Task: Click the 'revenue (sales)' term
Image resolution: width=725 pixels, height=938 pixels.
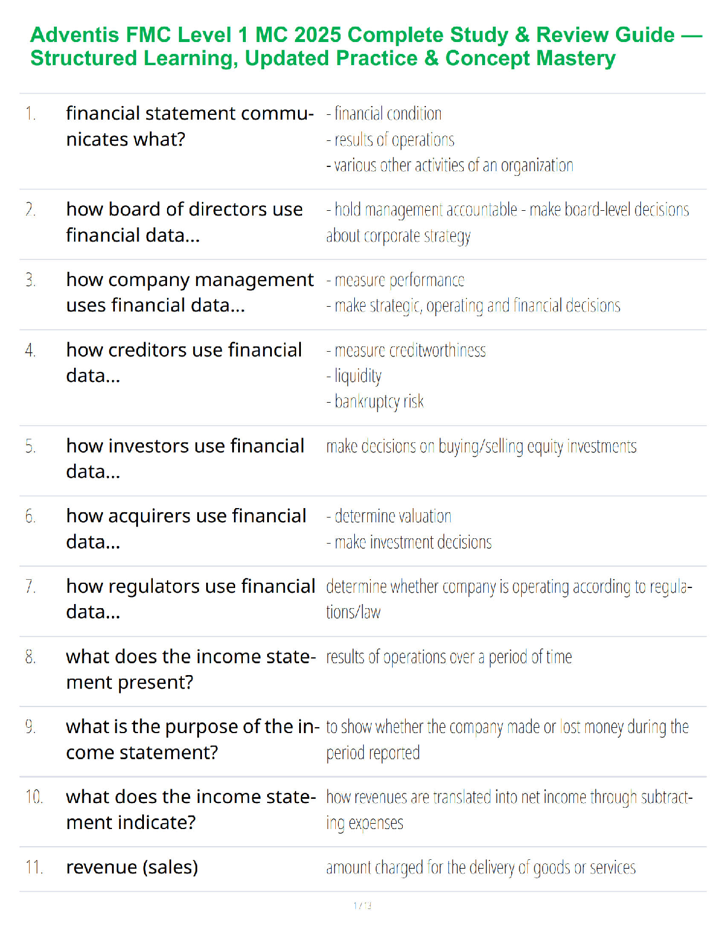Action: pos(132,867)
